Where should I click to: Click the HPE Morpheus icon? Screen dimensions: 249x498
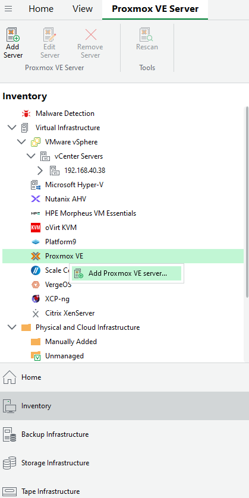point(36,213)
